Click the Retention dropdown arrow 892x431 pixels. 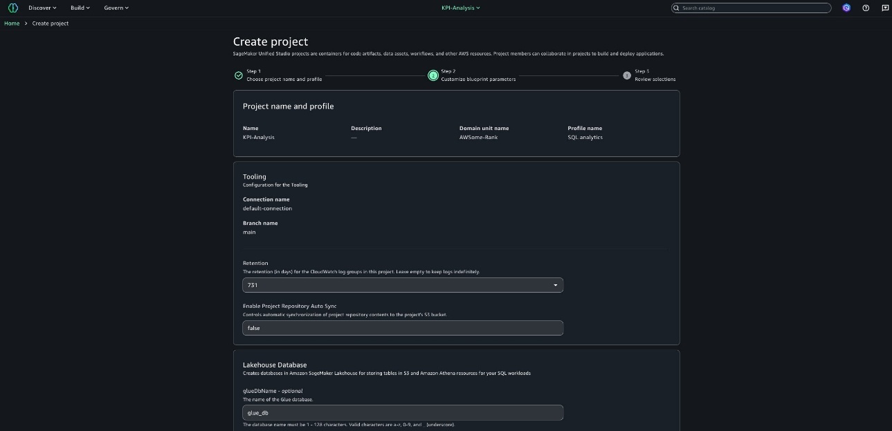coord(556,285)
